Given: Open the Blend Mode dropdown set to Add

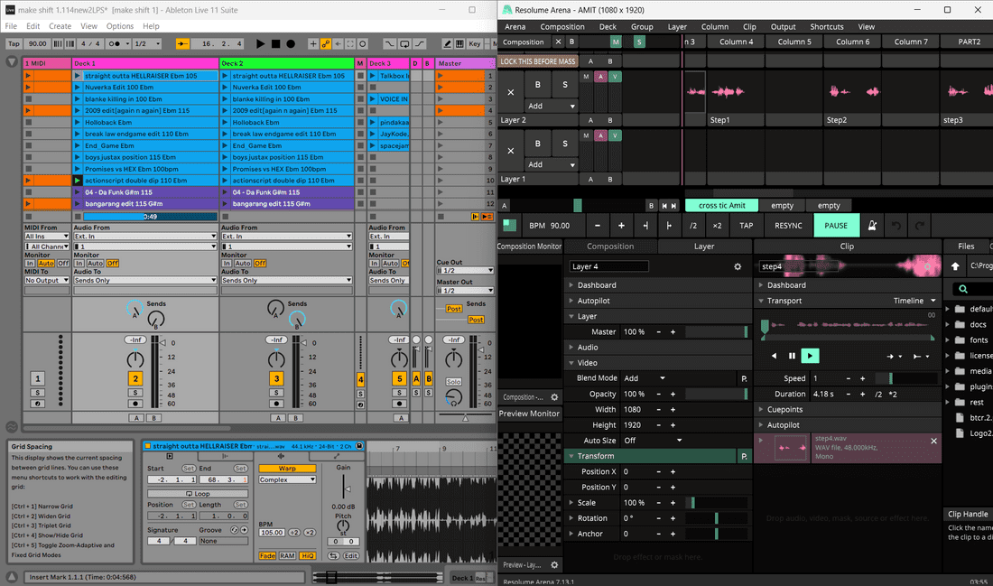Looking at the screenshot, I should [x=642, y=377].
